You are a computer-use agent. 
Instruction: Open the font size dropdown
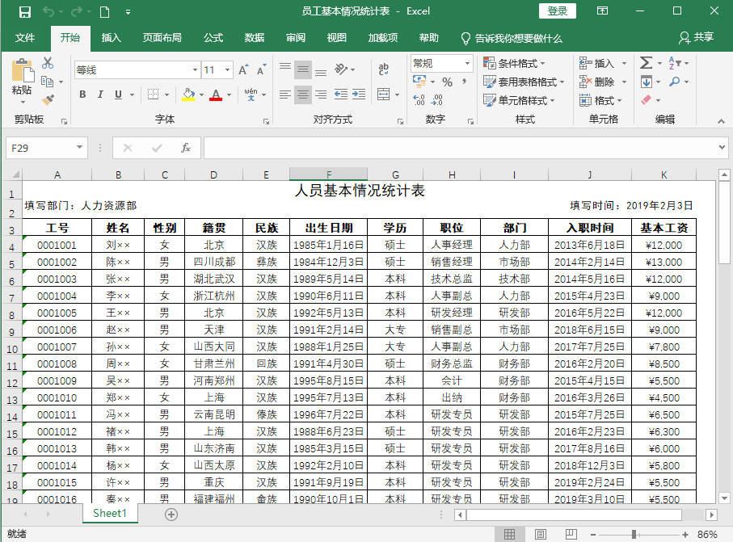point(227,70)
